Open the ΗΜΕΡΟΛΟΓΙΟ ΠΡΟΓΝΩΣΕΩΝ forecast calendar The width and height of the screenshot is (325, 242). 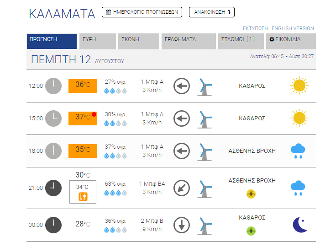(142, 12)
